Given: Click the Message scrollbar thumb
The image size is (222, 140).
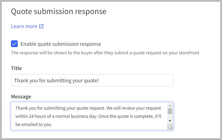Looking at the screenshot, I should pos(170,111).
